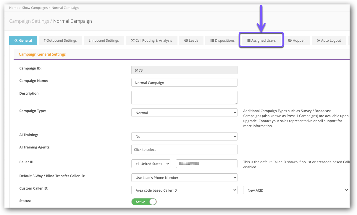The image size is (357, 215).
Task: Open the AI Training dropdown
Action: 184,137
